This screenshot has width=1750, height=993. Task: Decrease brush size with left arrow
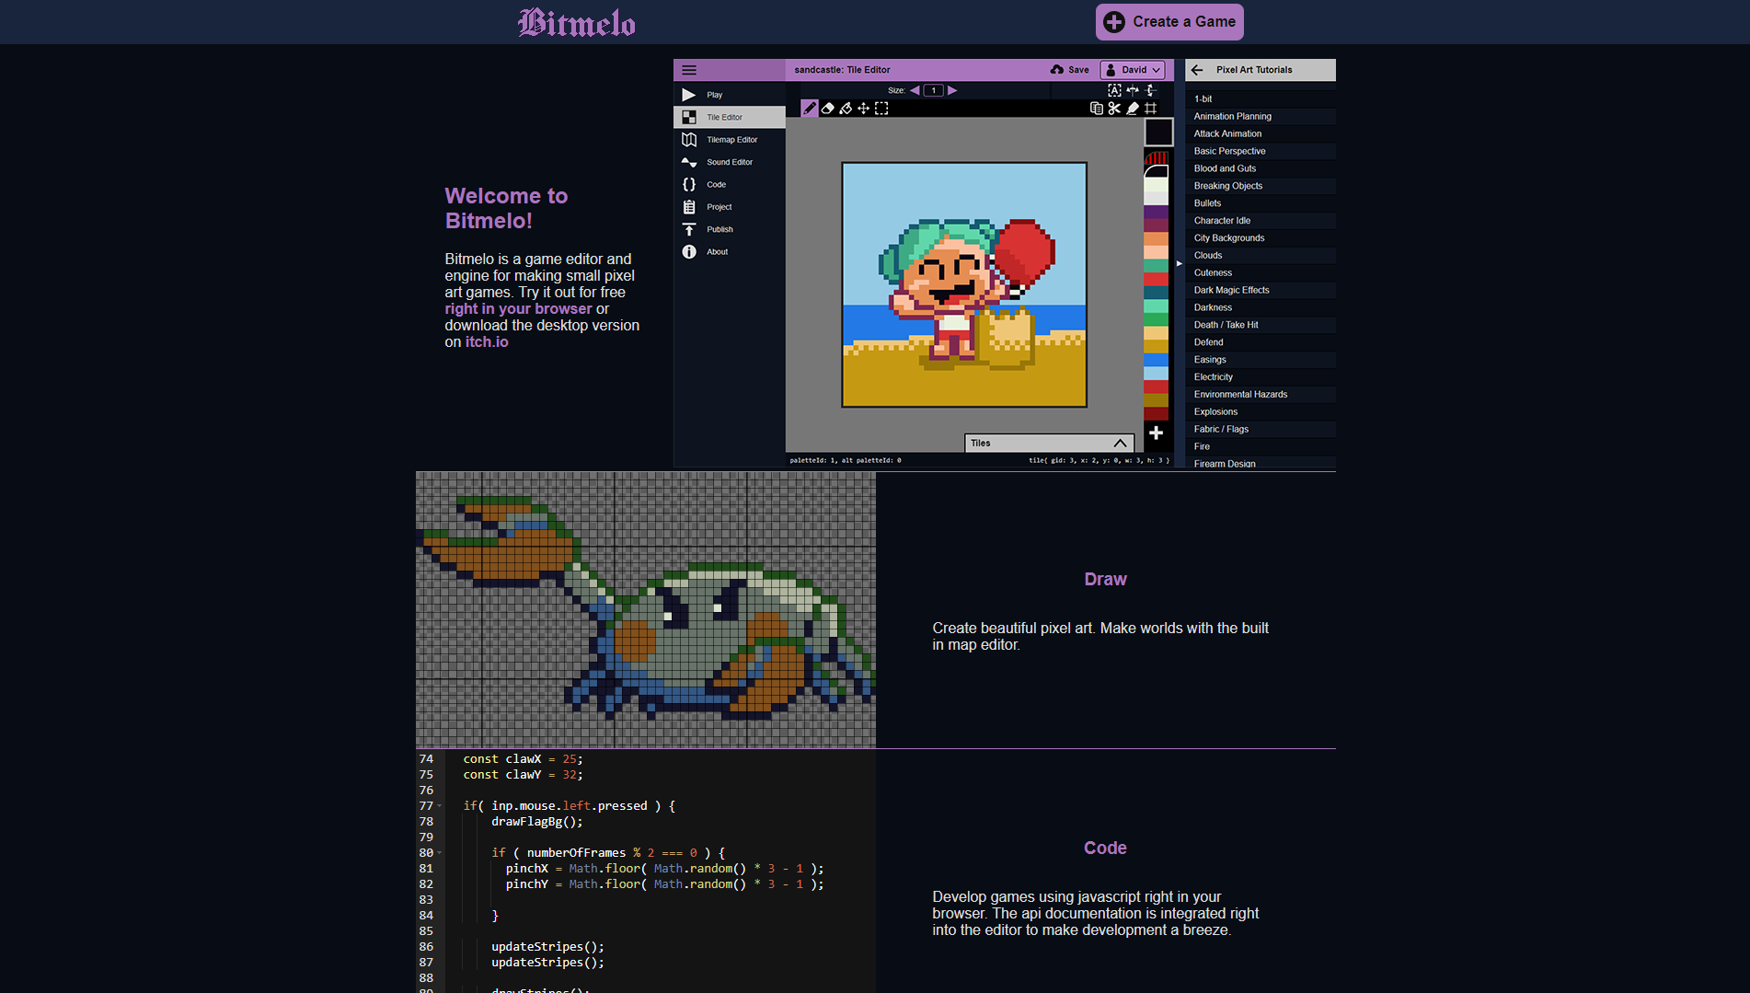point(915,90)
